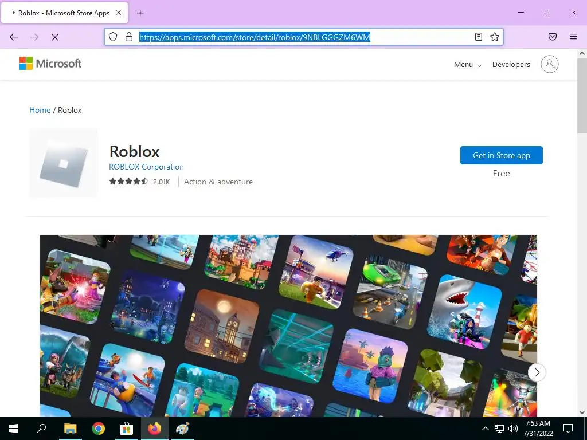Open the Firefox hamburger menu

coord(573,37)
